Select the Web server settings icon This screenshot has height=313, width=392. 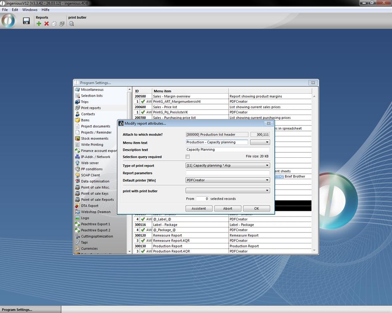(x=78, y=163)
